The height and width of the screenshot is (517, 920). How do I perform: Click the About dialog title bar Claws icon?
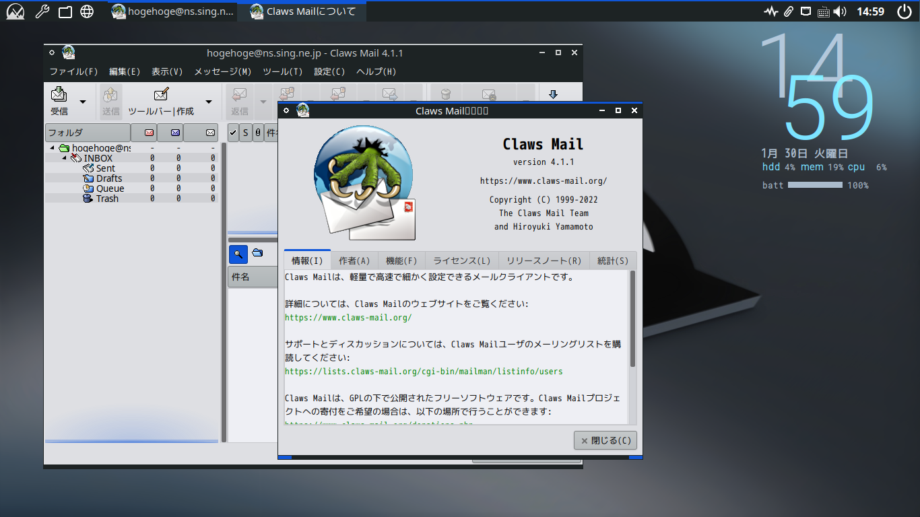tap(303, 110)
